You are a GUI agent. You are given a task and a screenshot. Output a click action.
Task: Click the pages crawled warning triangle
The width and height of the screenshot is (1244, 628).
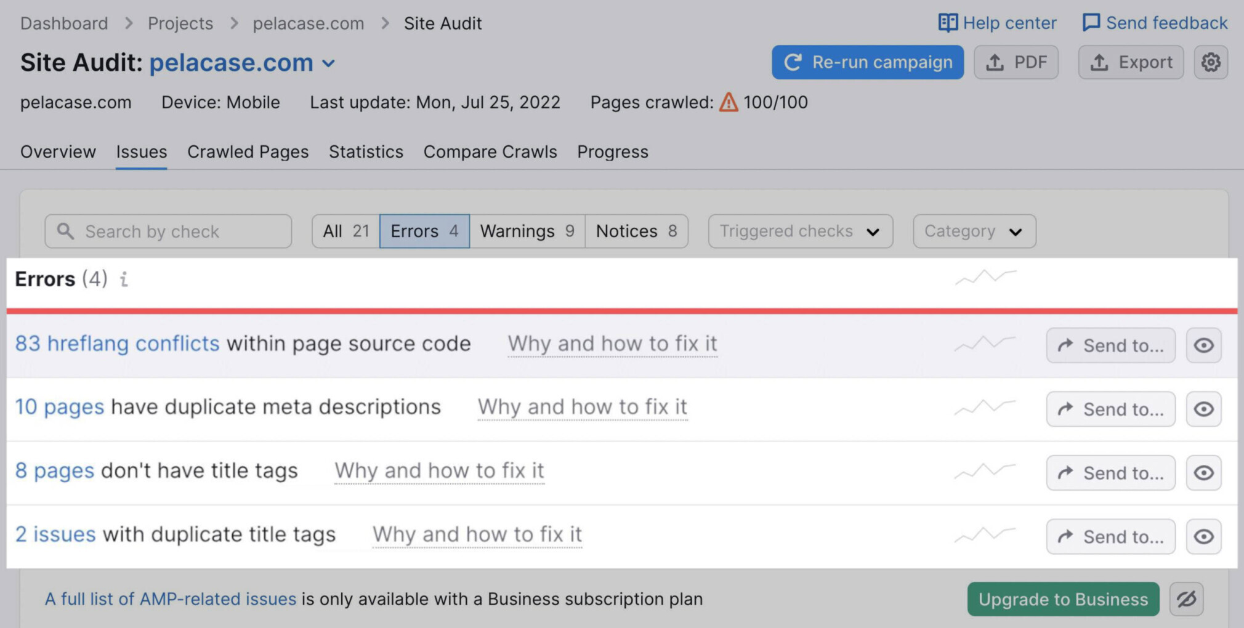pos(729,102)
